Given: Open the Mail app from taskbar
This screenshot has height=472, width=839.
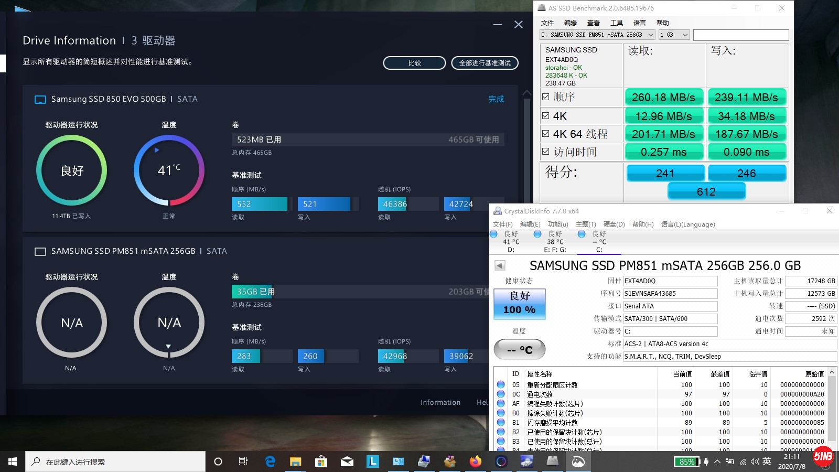Looking at the screenshot, I should click(x=347, y=462).
